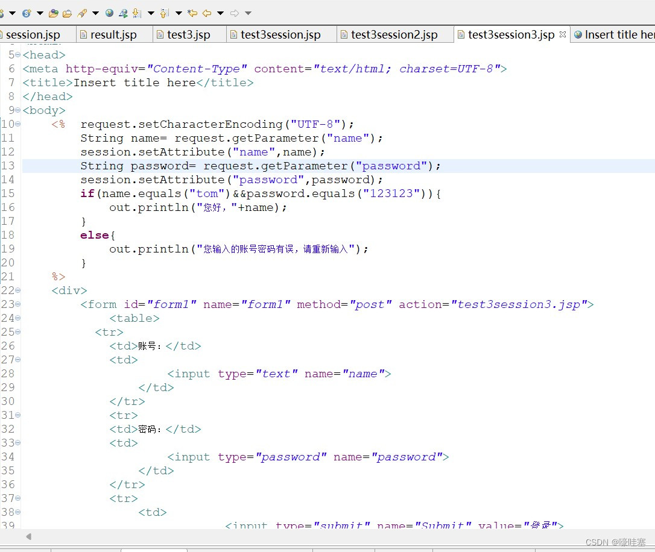Select the test3session3.jsp tab

[x=511, y=34]
